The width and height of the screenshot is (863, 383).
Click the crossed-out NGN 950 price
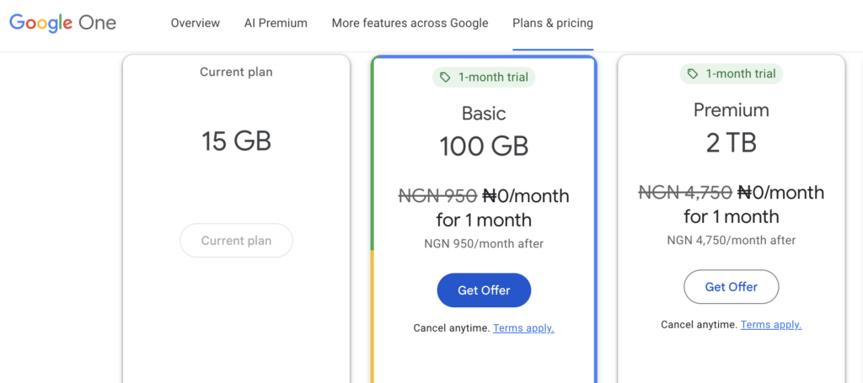click(437, 196)
